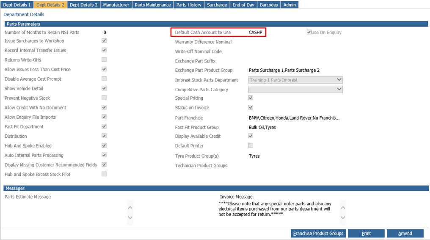Viewport: 430px width, 240px height.
Task: Toggle Display Missing Customer Recommended Fields
Action: pyautogui.click(x=104, y=164)
